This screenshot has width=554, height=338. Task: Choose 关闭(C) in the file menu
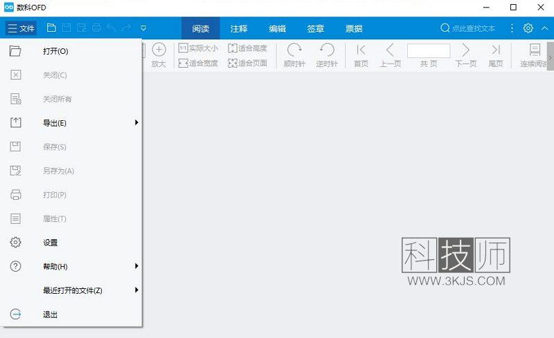point(71,75)
